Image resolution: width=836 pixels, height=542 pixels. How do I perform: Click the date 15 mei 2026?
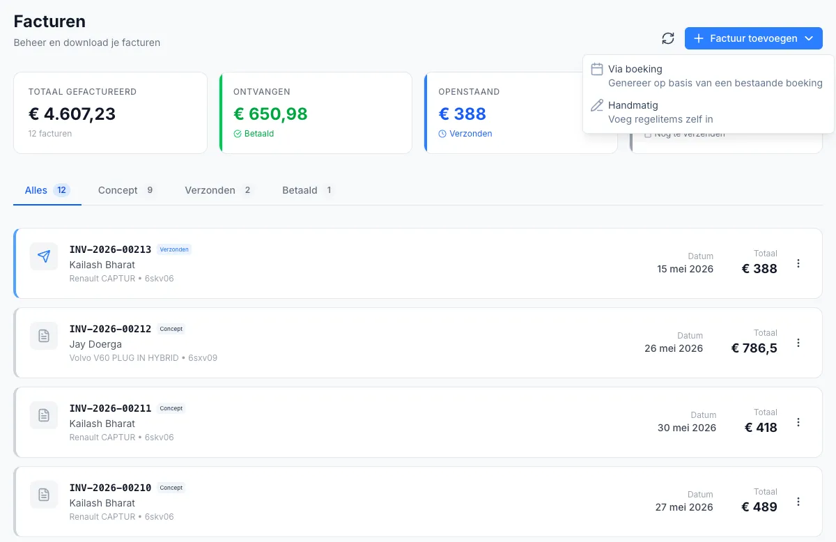[x=685, y=269]
